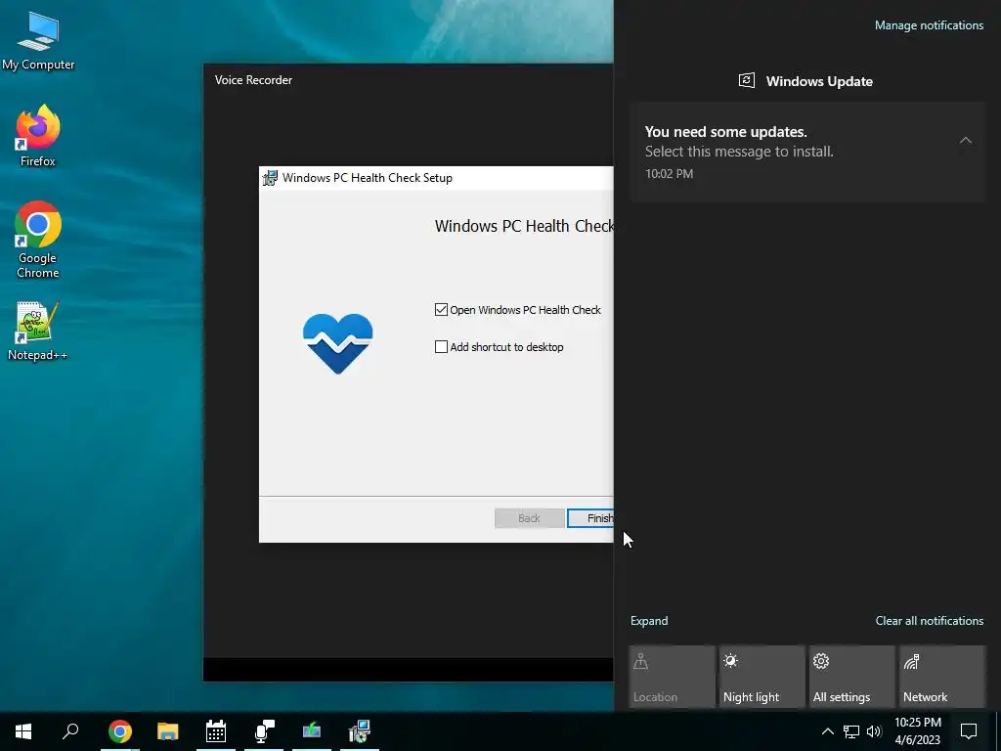Toggle the Location quick action

point(673,677)
